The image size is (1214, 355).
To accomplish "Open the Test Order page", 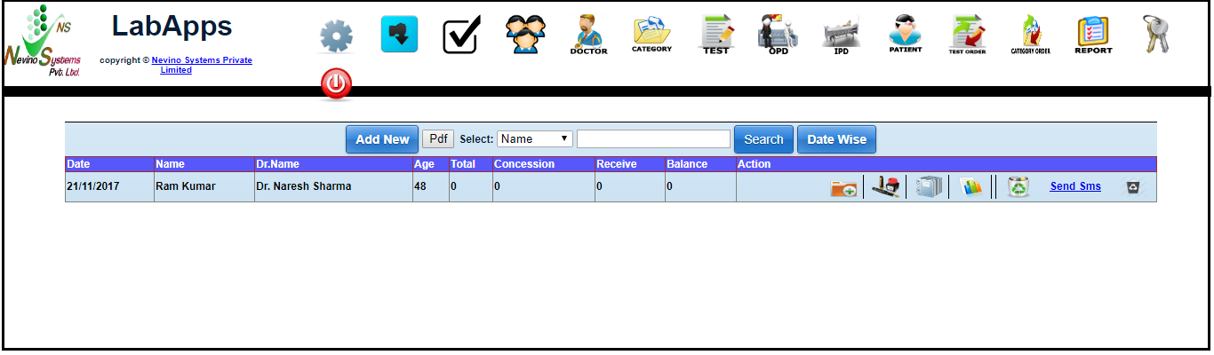I will coord(967,35).
